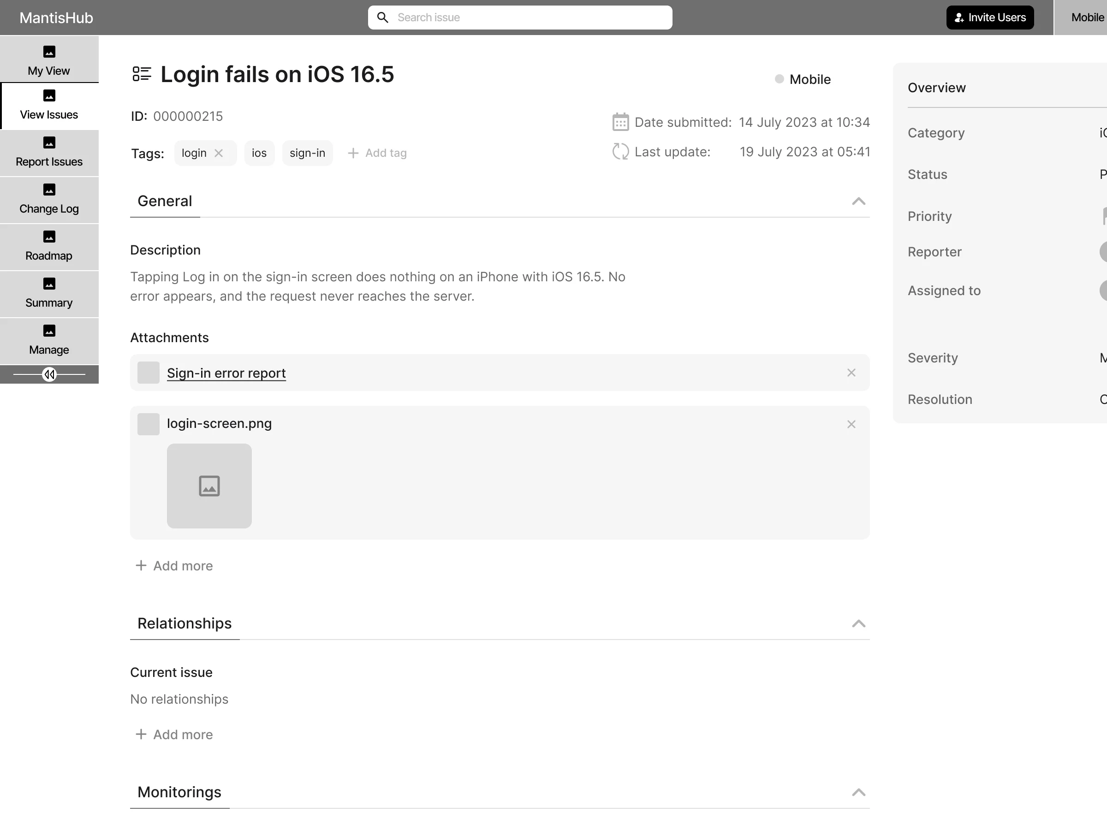Click the MantisHub logo
Screen dimensions: 1107x830
coord(56,18)
